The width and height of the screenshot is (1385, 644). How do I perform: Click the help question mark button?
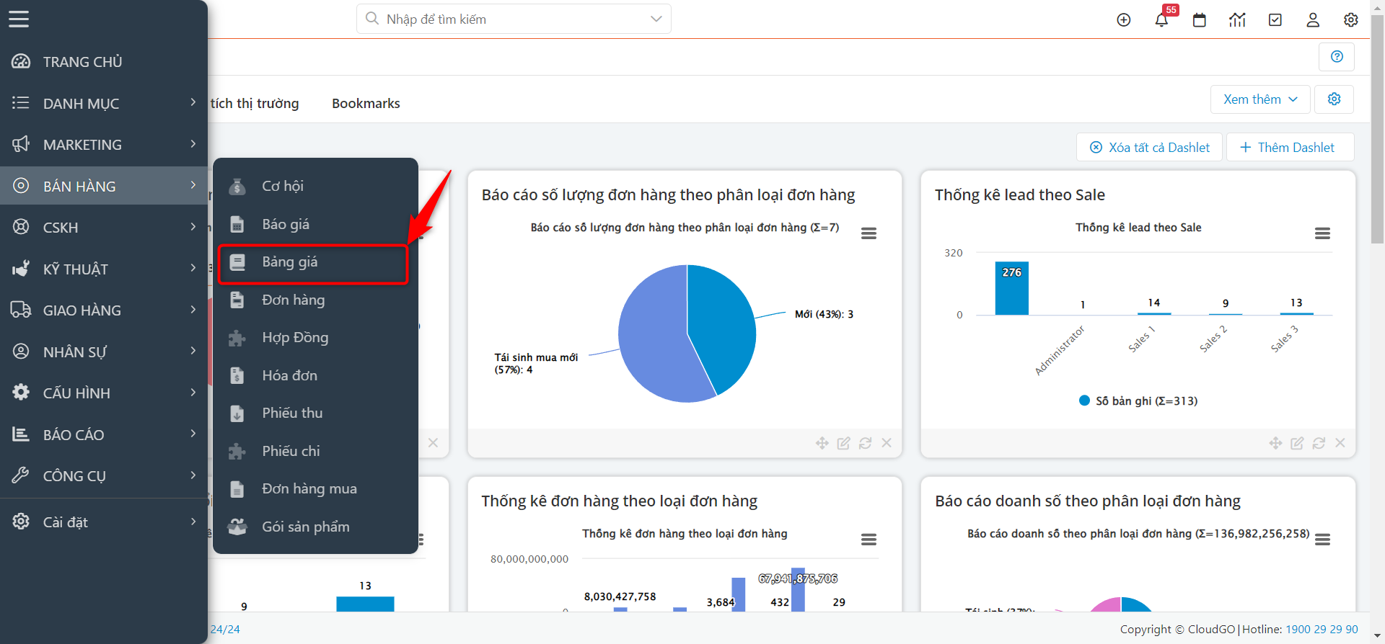[x=1337, y=56]
